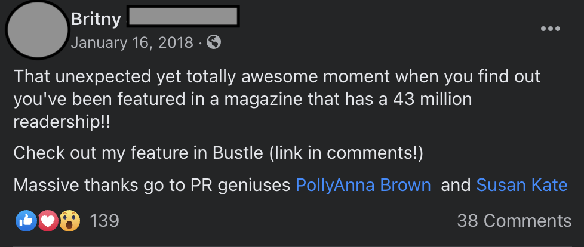Open the January 16, 2018 post timestamp

(x=132, y=42)
